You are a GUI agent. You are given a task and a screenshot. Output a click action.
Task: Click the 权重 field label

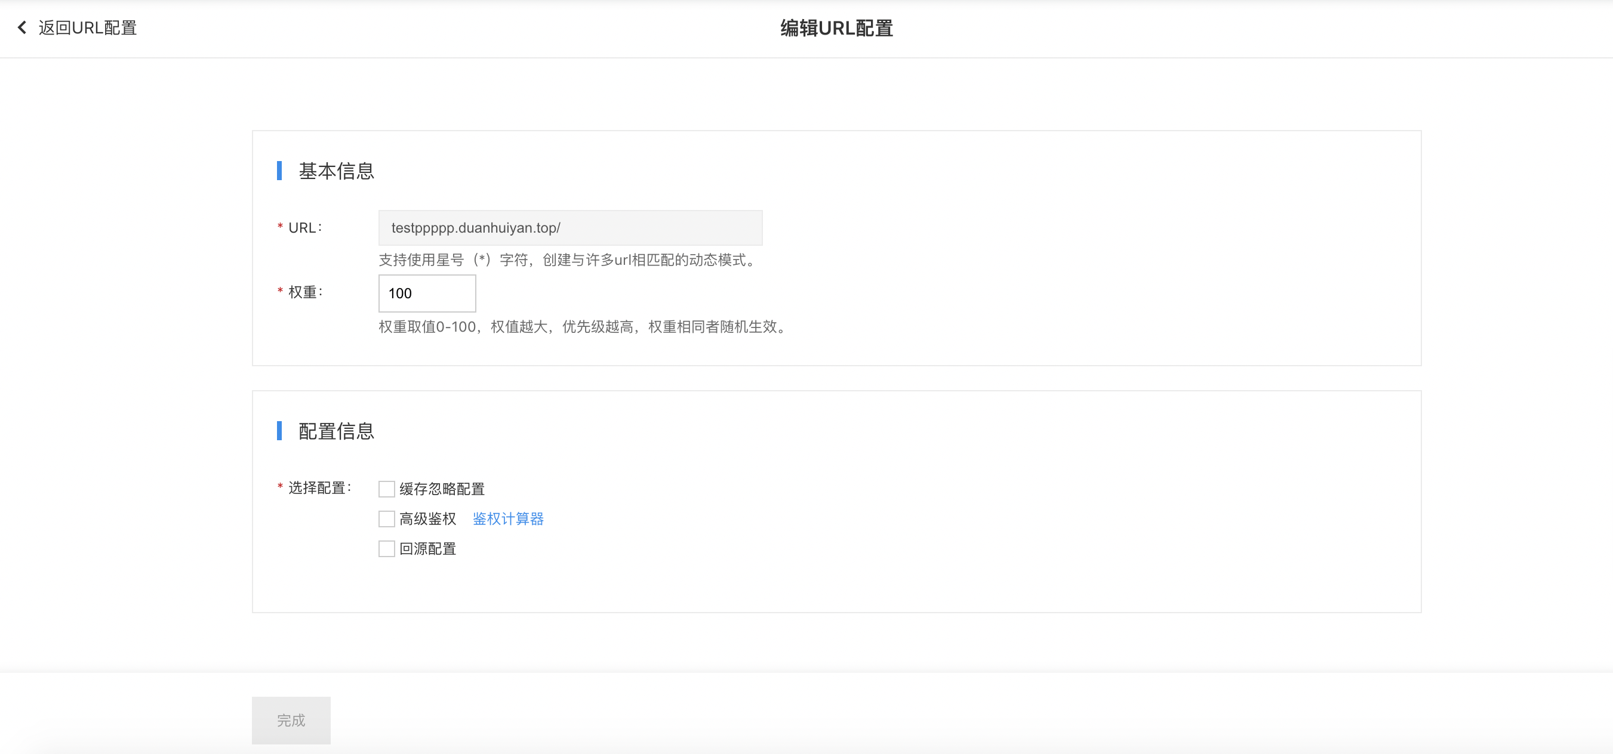[305, 292]
